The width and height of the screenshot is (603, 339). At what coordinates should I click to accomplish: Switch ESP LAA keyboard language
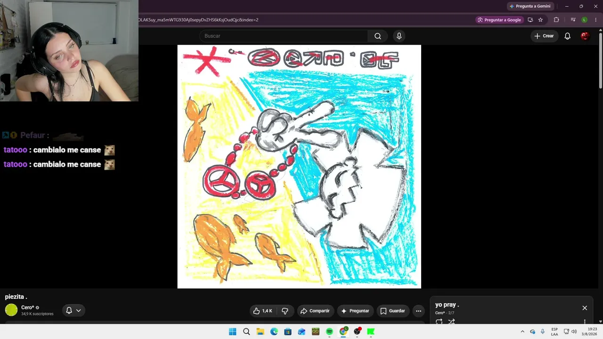pos(554,331)
